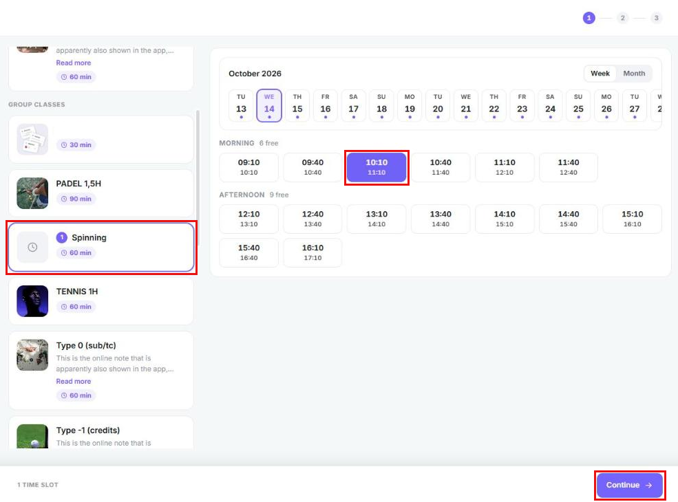Click the clock placeholder icon beside Spinning
Screen dimensions: 678x502
tap(32, 247)
